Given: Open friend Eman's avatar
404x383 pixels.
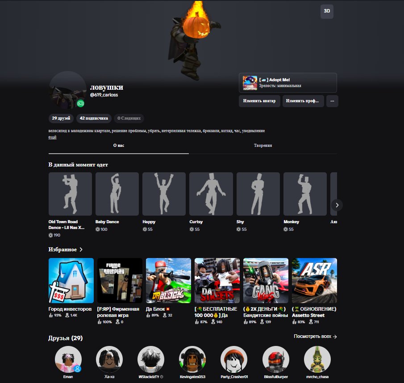Looking at the screenshot, I should pos(68,359).
